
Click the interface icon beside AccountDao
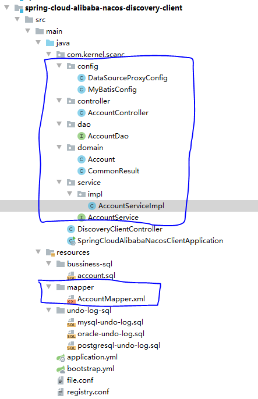(x=82, y=136)
